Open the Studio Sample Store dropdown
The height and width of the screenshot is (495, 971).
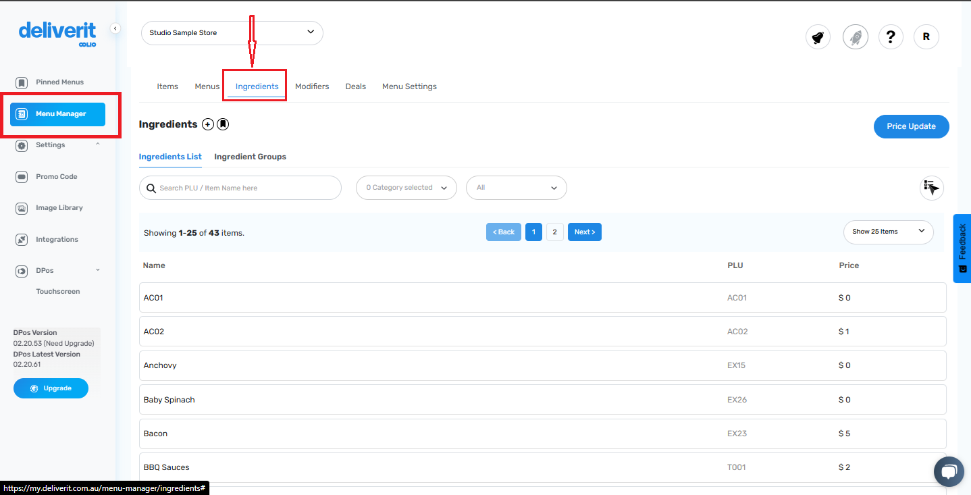232,32
